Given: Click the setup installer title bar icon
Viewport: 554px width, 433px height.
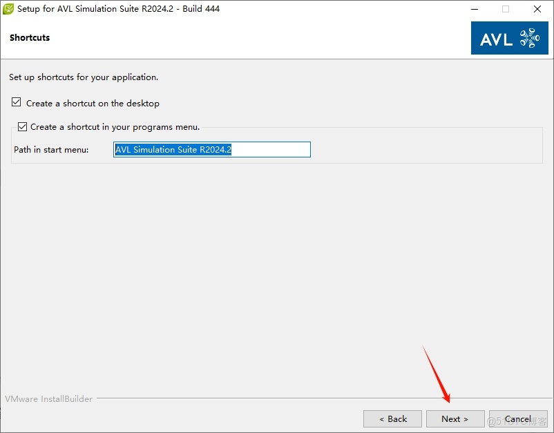Looking at the screenshot, I should 8,9.
